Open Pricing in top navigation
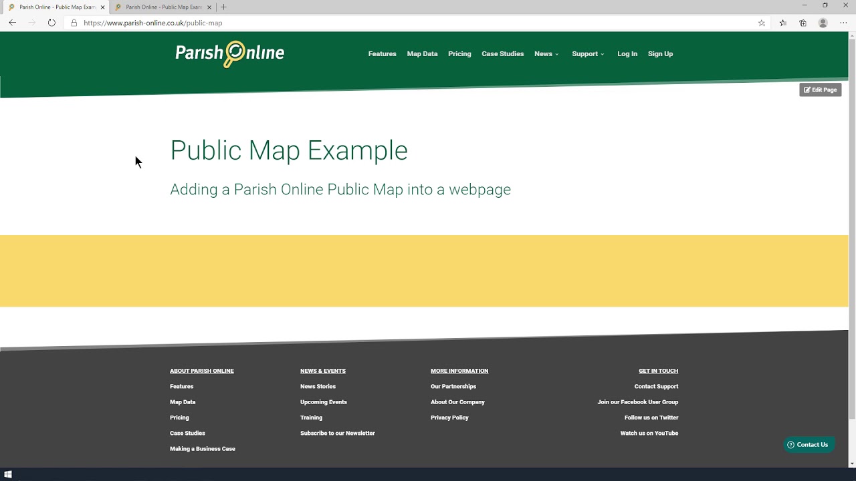Viewport: 856px width, 481px height. pyautogui.click(x=459, y=54)
